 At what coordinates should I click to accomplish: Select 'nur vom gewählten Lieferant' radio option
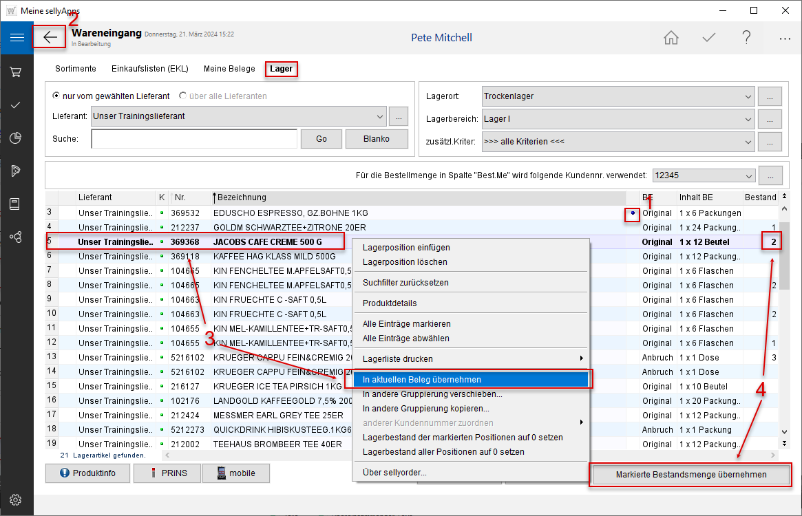click(56, 96)
